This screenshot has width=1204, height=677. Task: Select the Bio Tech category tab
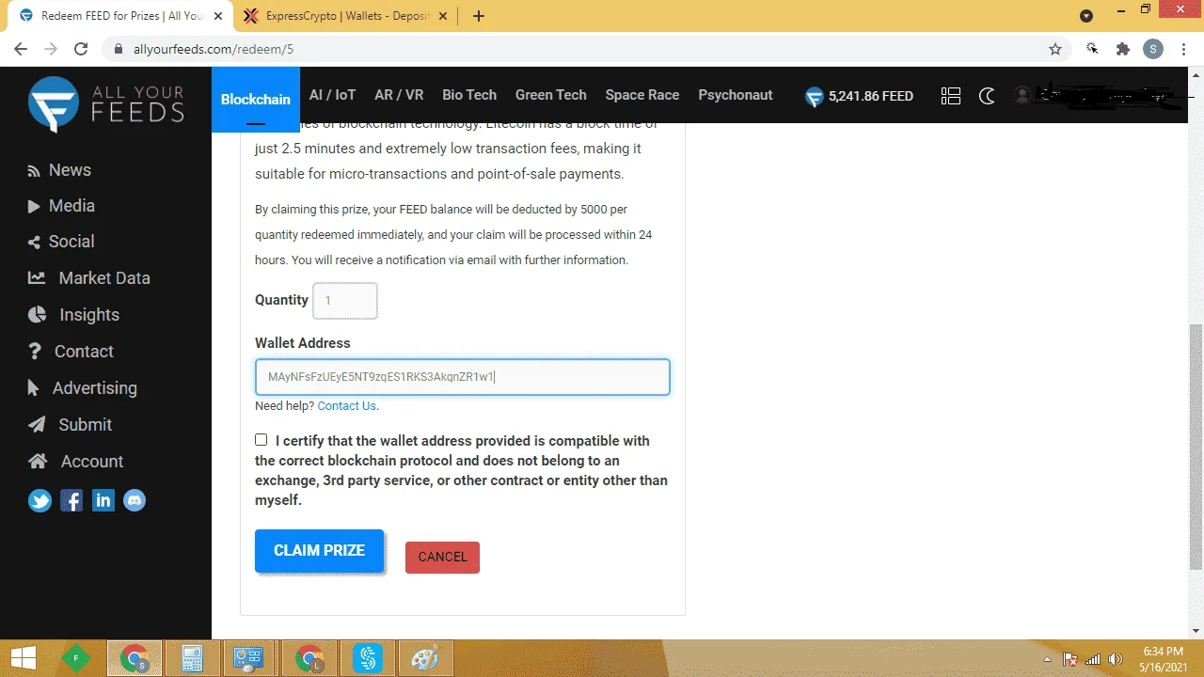click(469, 95)
